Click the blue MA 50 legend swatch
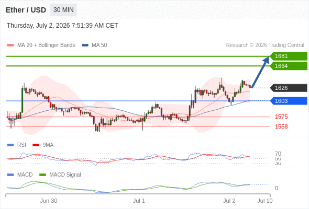This screenshot has height=209, width=309. [85, 45]
